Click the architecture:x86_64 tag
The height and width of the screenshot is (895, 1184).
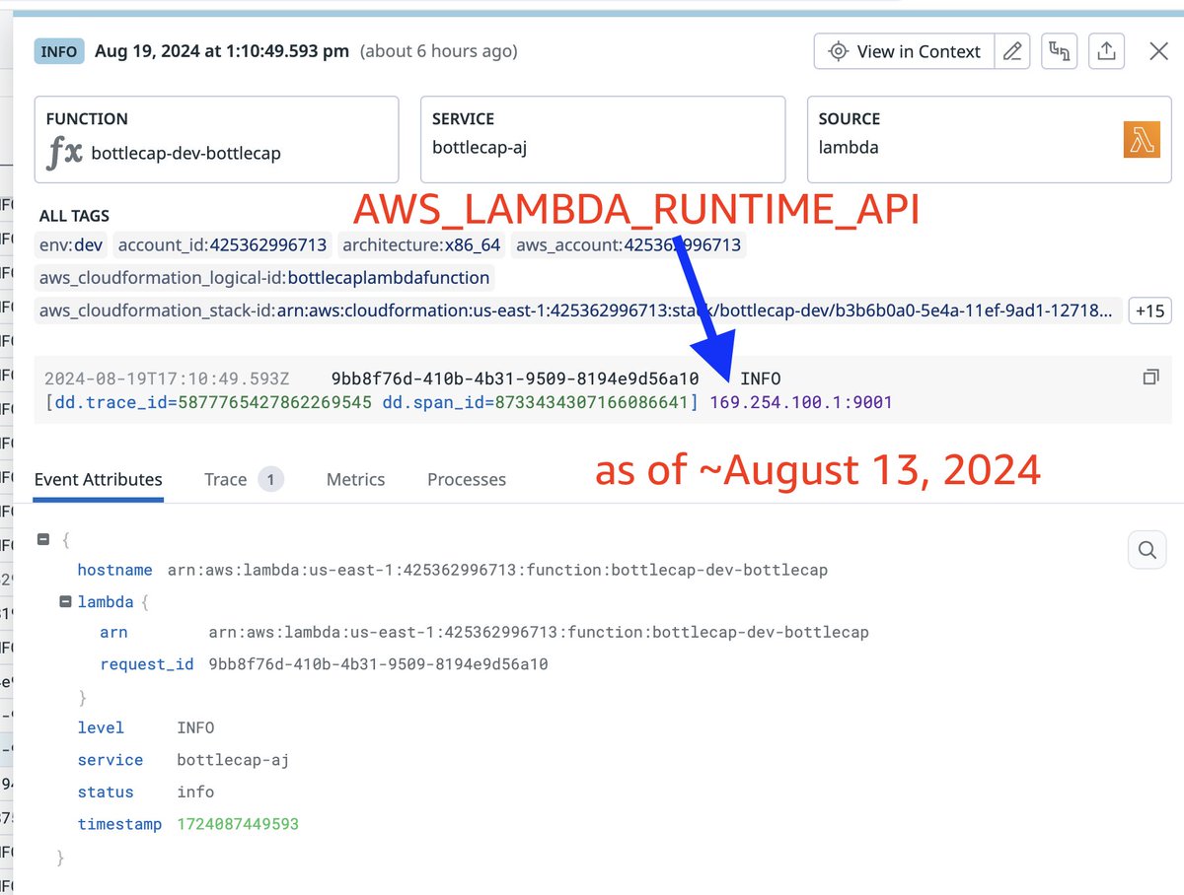422,245
